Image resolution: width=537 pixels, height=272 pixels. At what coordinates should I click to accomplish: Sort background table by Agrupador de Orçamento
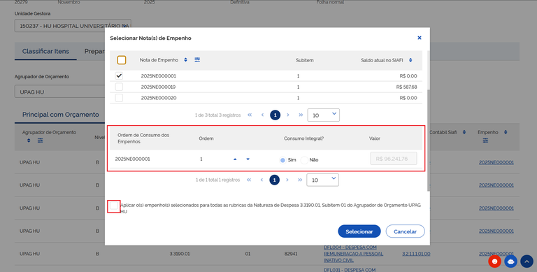pos(29,141)
